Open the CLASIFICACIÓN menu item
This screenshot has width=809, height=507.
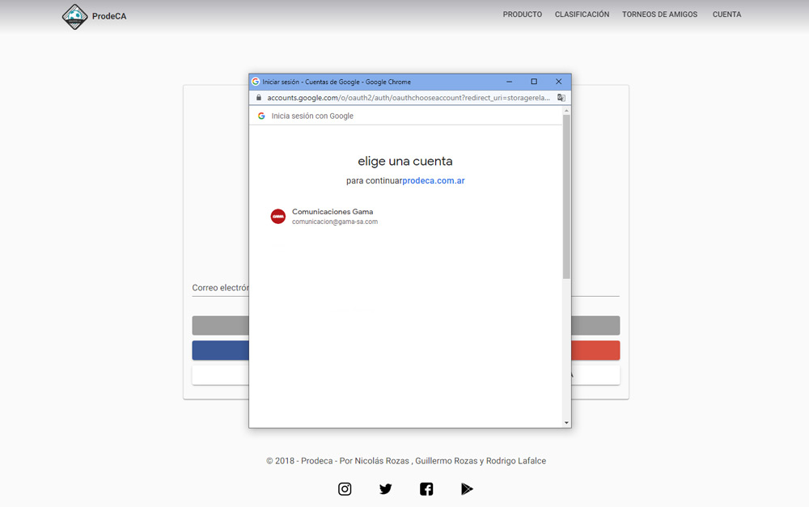(582, 15)
